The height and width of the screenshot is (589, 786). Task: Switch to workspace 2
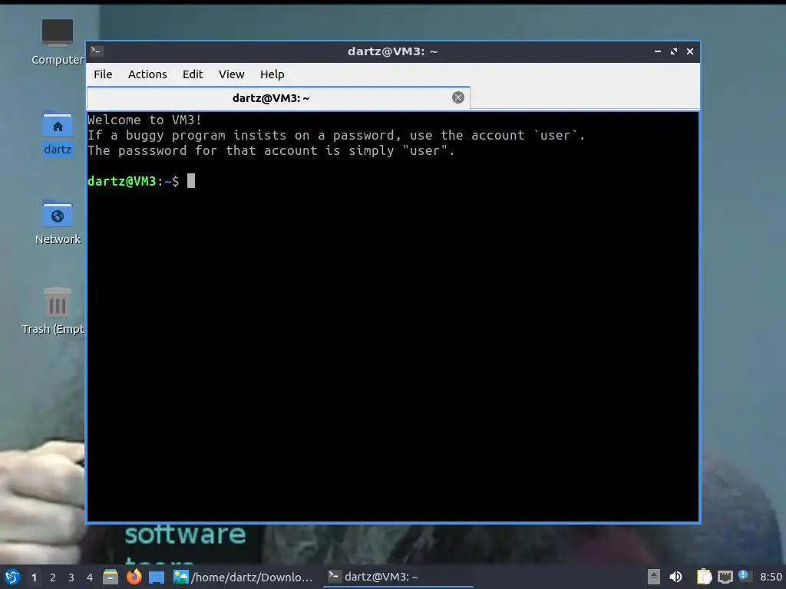53,577
